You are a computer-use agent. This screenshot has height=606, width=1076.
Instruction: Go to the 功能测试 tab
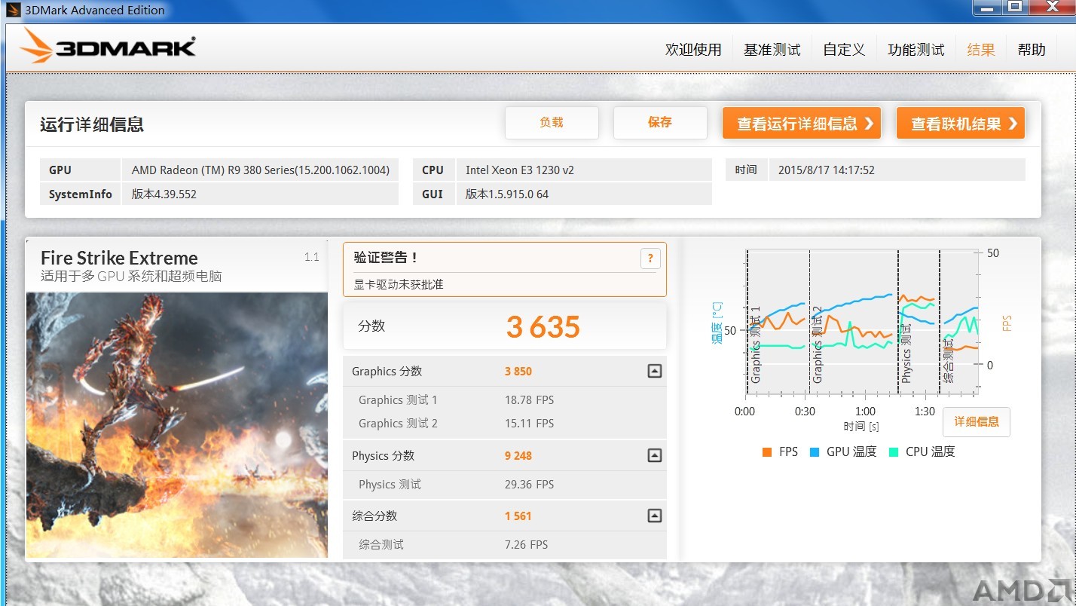click(916, 50)
